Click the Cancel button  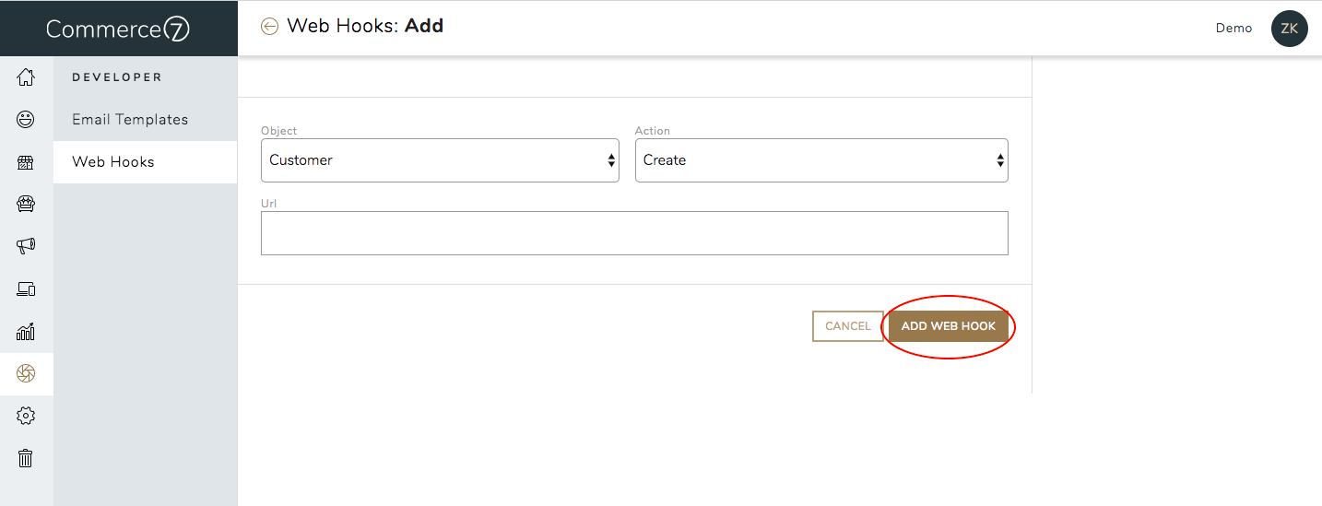pos(848,326)
